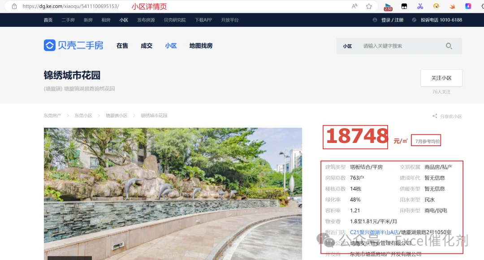Viewport: 484px width, 260px height.
Task: Click the Beike house logo icon
Action: click(x=49, y=45)
